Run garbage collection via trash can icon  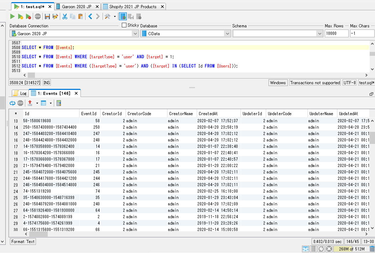click(372, 249)
